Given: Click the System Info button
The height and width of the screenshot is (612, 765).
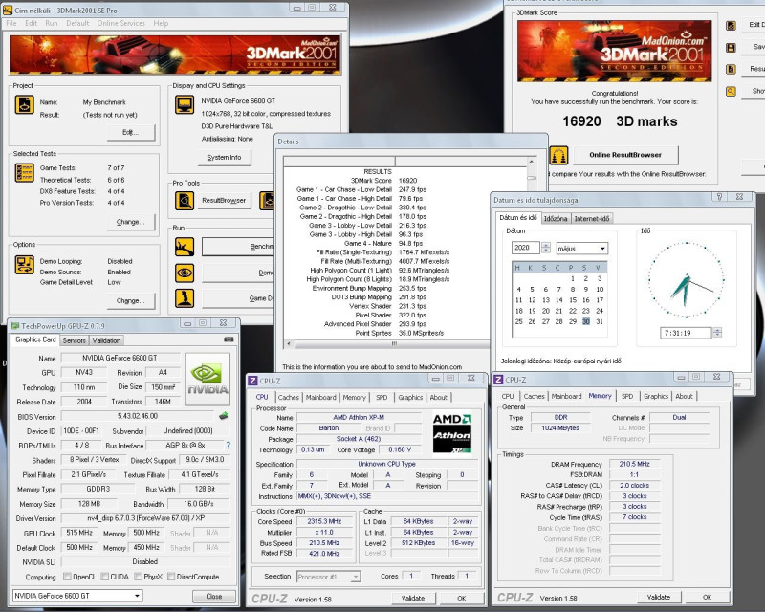Looking at the screenshot, I should click(224, 157).
